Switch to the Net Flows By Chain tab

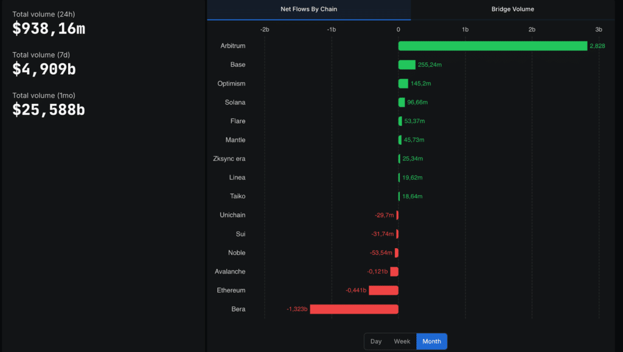pos(308,9)
